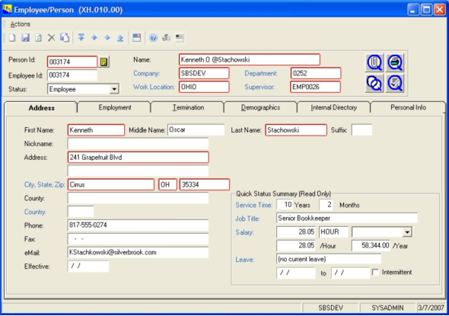Screen dimensions: 449x316
Task: Click the paperclip attachment search button
Action: point(374,62)
